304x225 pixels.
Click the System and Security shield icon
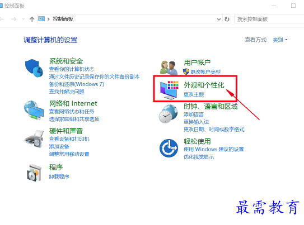34,68
